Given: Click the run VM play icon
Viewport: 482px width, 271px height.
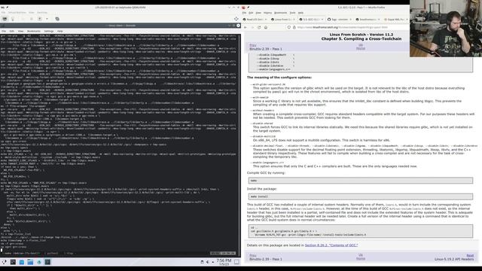Looking at the screenshot, I should pyautogui.click(x=23, y=19).
